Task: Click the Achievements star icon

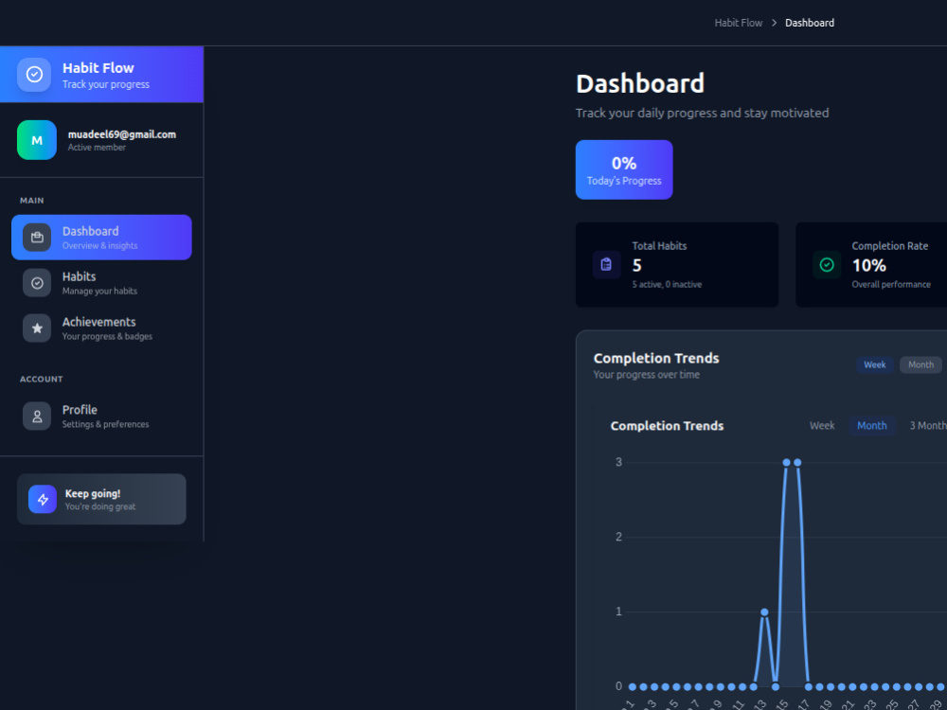Action: (37, 328)
